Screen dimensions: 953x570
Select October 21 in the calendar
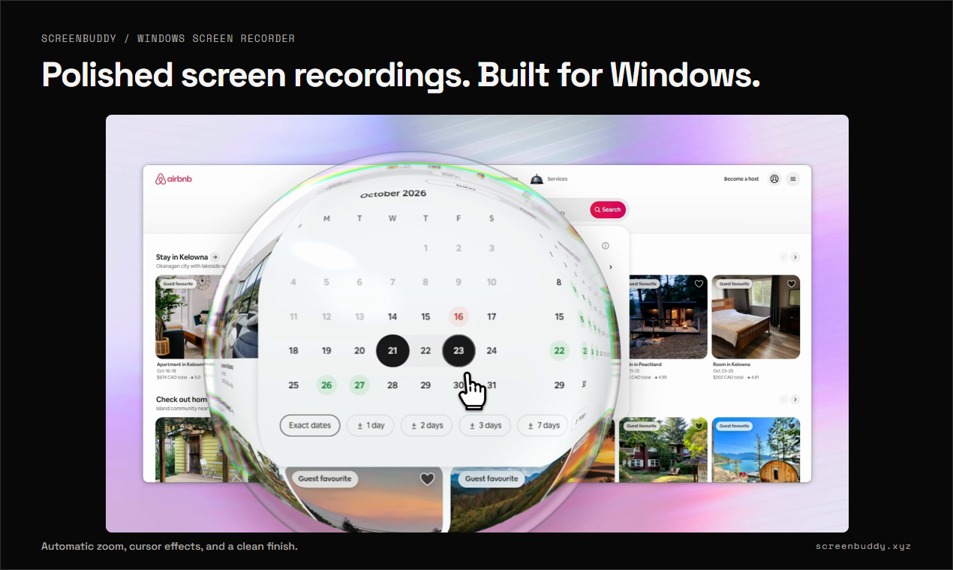coord(392,351)
